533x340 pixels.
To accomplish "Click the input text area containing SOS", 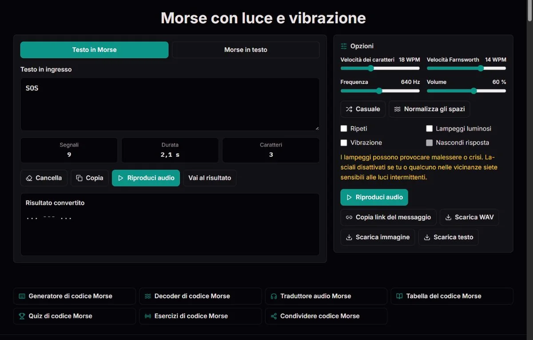I will pos(170,104).
